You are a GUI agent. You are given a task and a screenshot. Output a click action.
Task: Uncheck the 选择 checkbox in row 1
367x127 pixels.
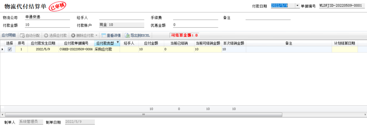(10, 49)
